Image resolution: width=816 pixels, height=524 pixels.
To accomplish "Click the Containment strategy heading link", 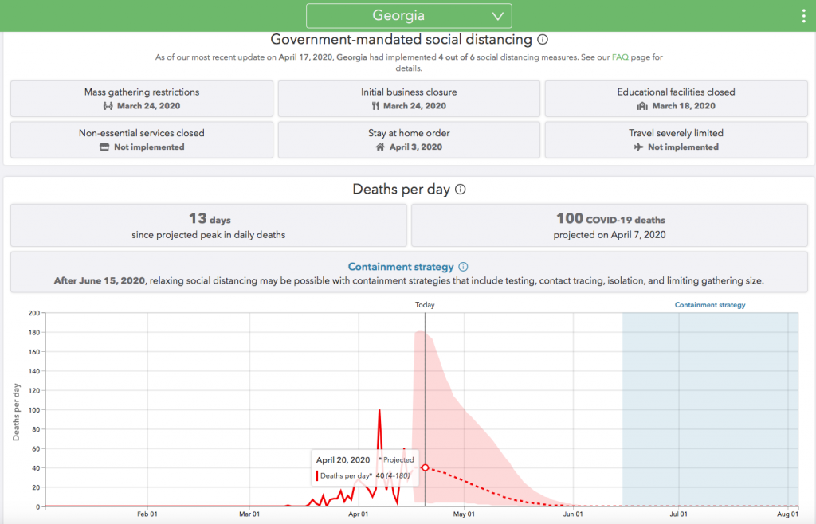I will [401, 267].
